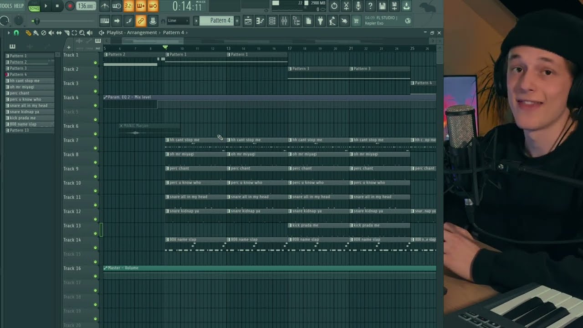Click the export/render download icon
The width and height of the screenshot is (583, 328).
click(x=406, y=6)
